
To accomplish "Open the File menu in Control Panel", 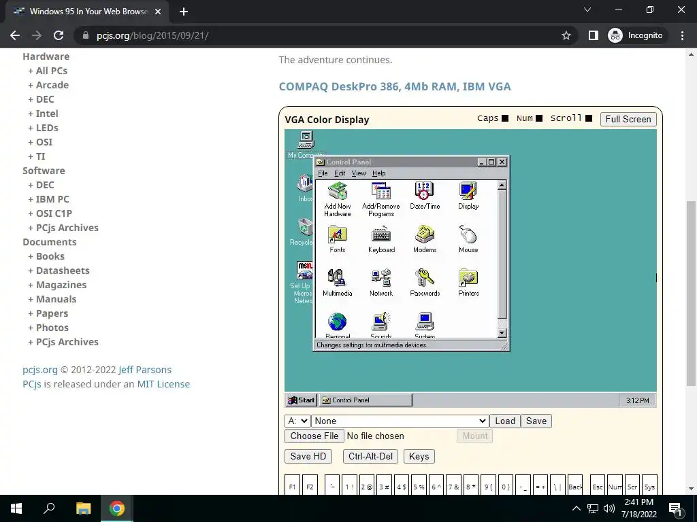I will [x=323, y=173].
